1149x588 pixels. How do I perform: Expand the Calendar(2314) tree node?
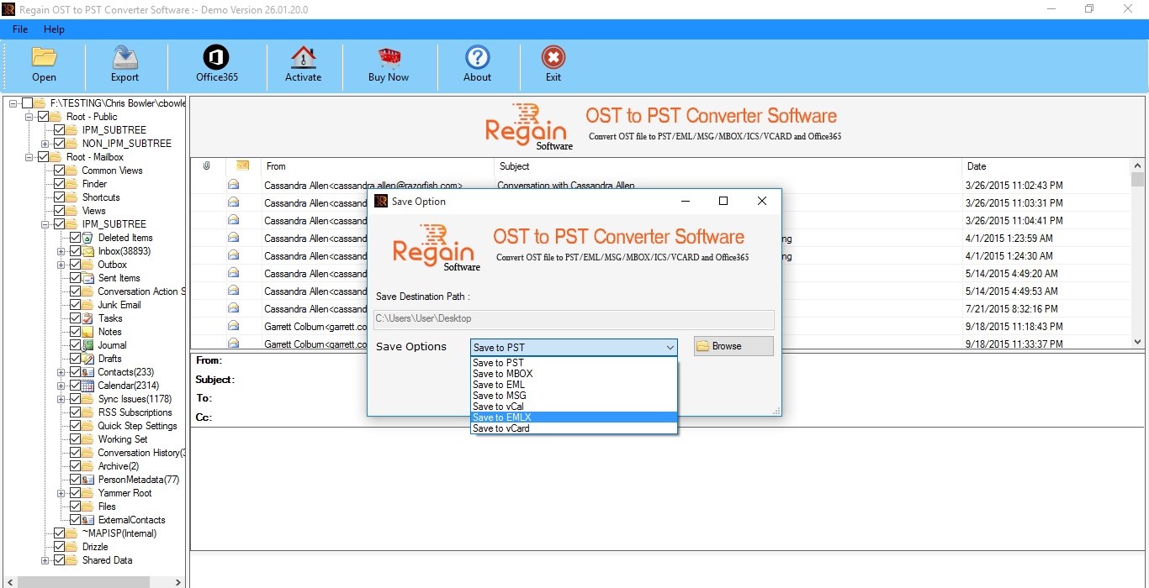(61, 386)
